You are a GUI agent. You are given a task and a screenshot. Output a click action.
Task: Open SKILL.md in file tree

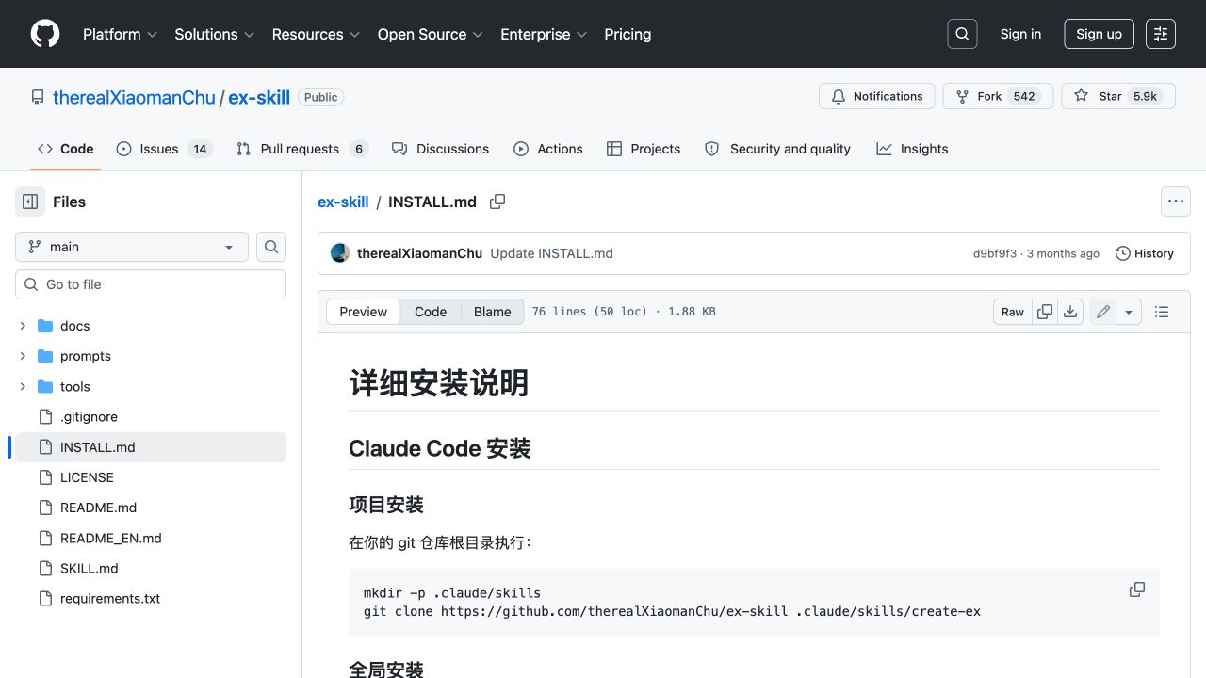tap(90, 568)
